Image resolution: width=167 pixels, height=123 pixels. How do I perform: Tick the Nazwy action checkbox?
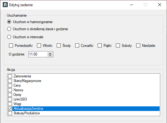10,90
